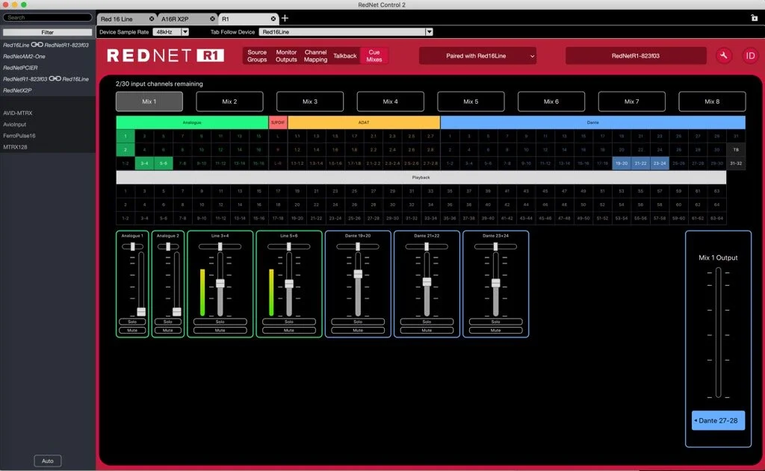Select RedNetX2P in device list
The height and width of the screenshot is (471, 765).
18,90
